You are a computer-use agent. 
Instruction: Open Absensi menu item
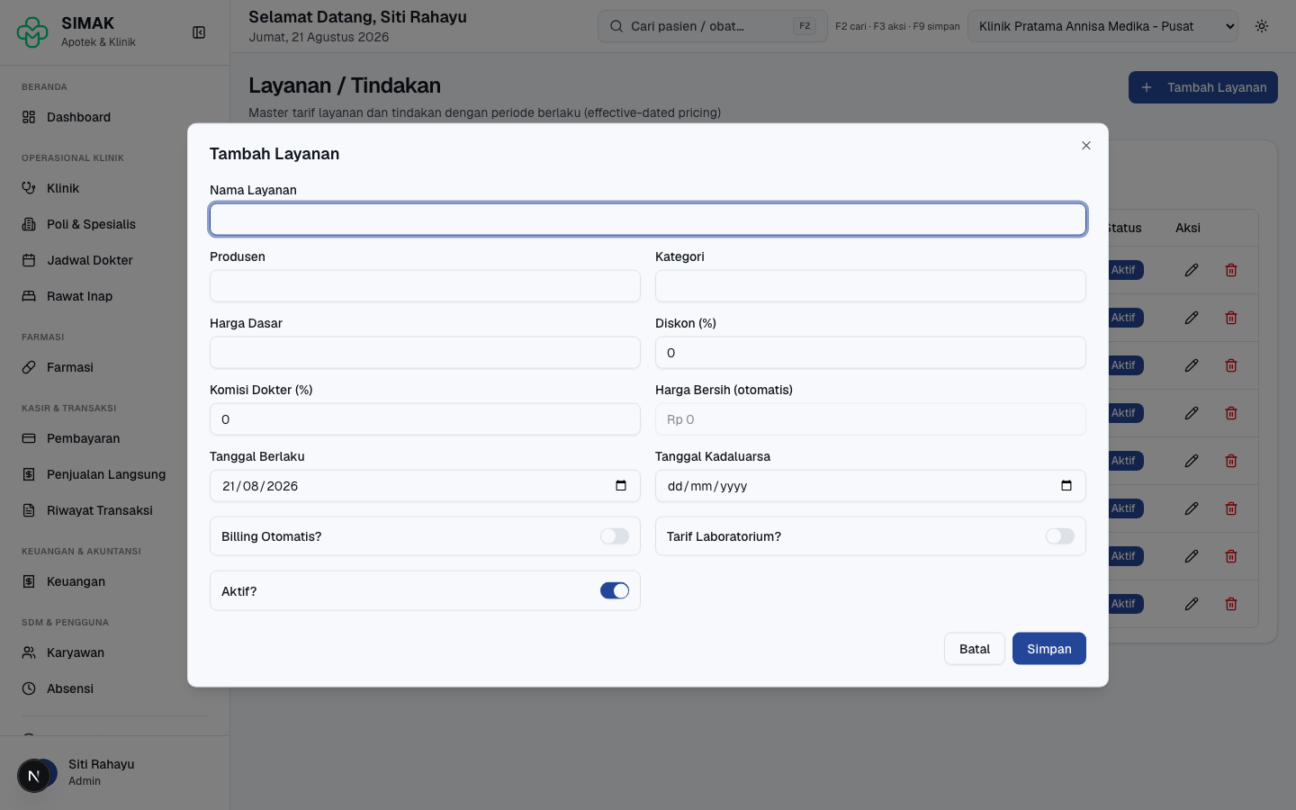(x=114, y=688)
